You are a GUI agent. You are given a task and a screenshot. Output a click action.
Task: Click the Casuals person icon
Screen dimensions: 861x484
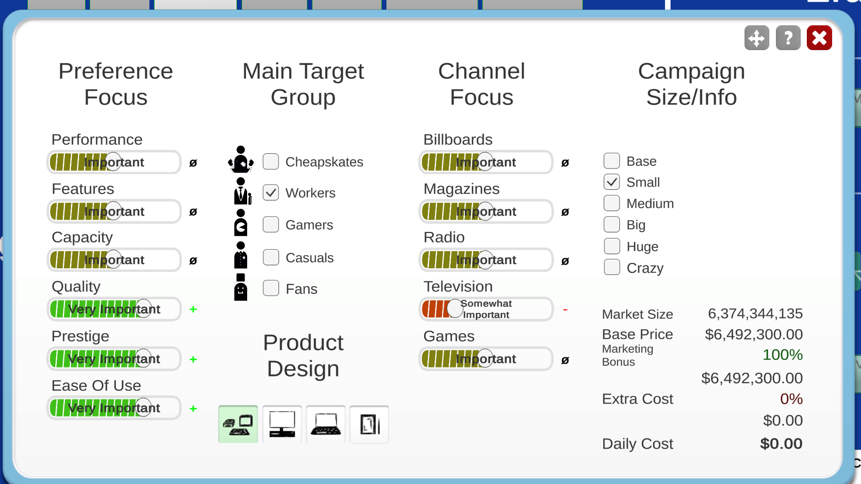click(241, 255)
